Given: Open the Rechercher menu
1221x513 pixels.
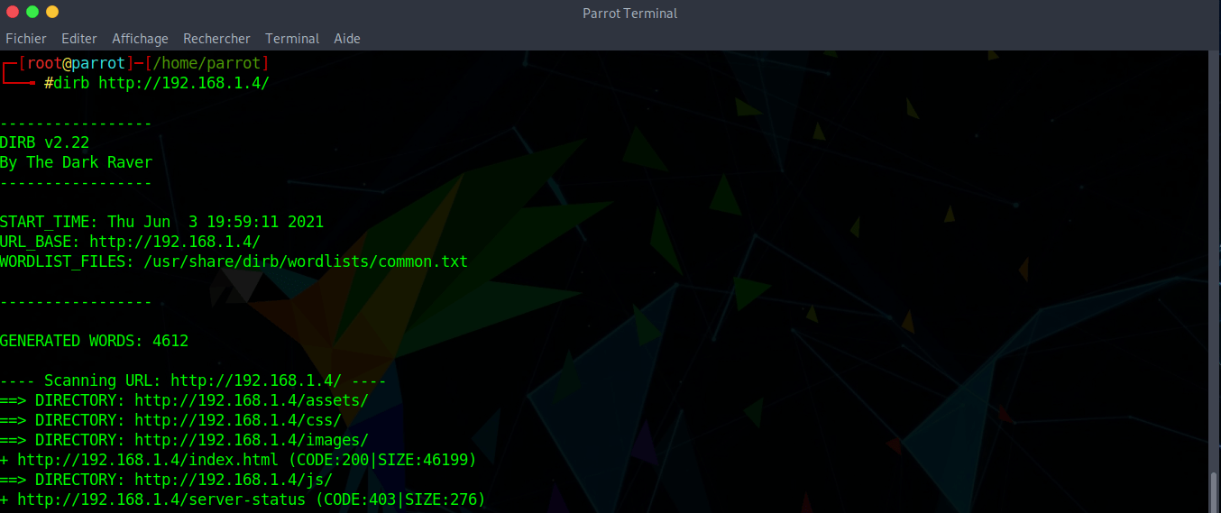Looking at the screenshot, I should [216, 39].
